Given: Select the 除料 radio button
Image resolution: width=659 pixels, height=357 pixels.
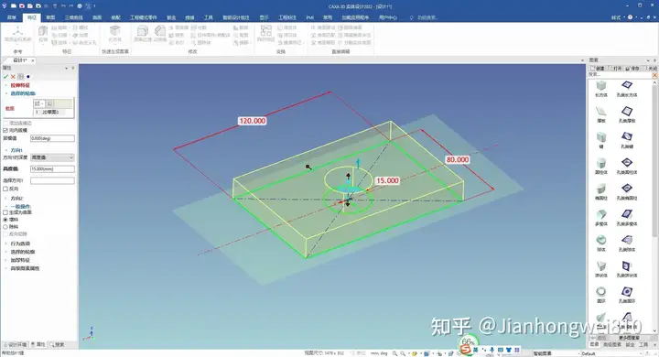Looking at the screenshot, I should (x=5, y=227).
